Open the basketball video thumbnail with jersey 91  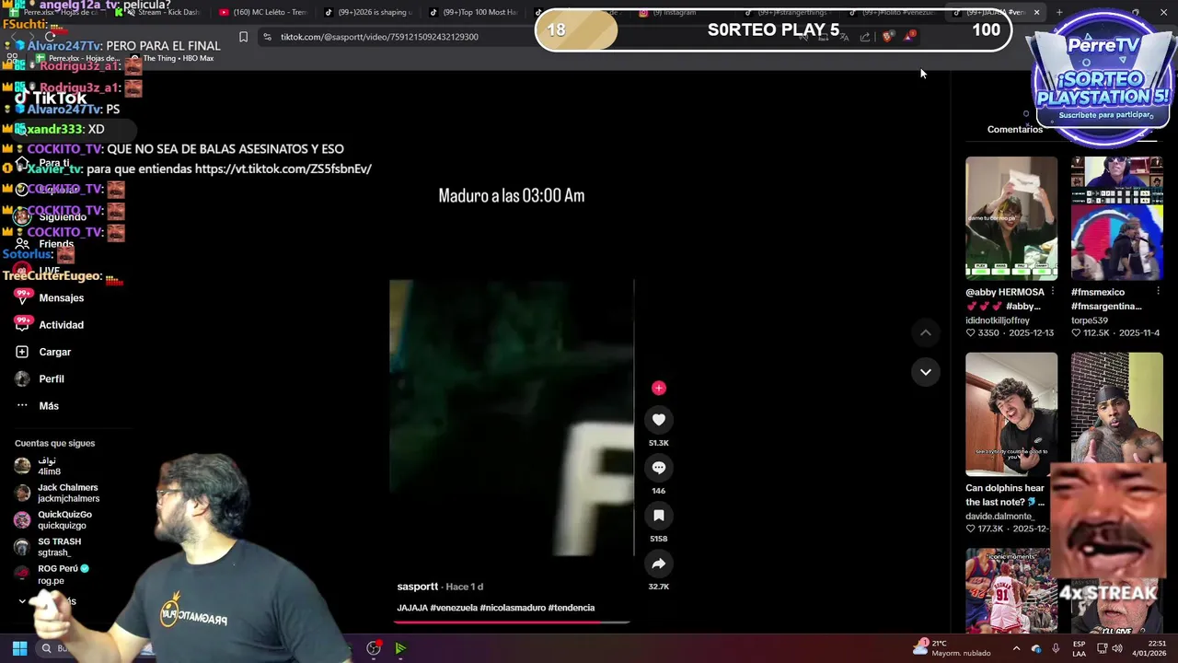(1011, 590)
